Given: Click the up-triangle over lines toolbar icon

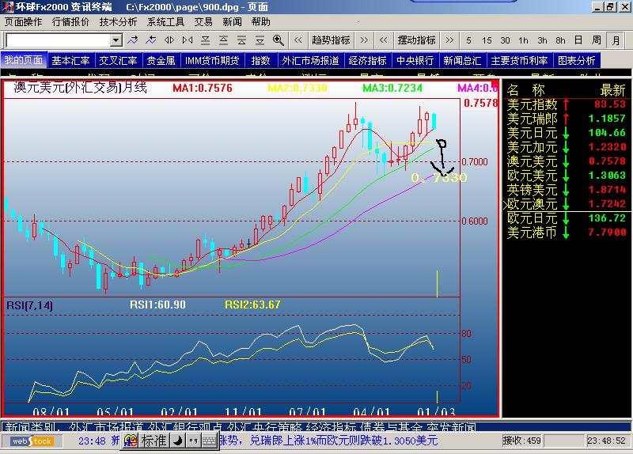Looking at the screenshot, I should pyautogui.click(x=224, y=40).
